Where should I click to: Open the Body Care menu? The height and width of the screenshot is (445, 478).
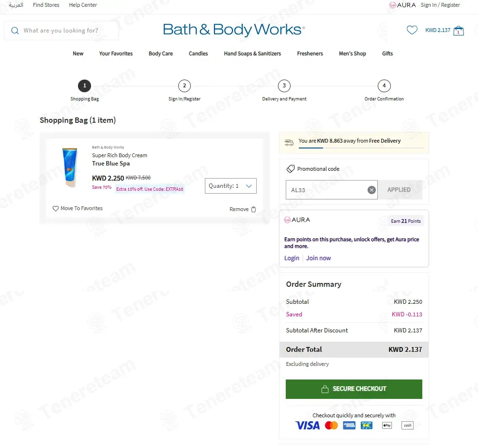[161, 53]
